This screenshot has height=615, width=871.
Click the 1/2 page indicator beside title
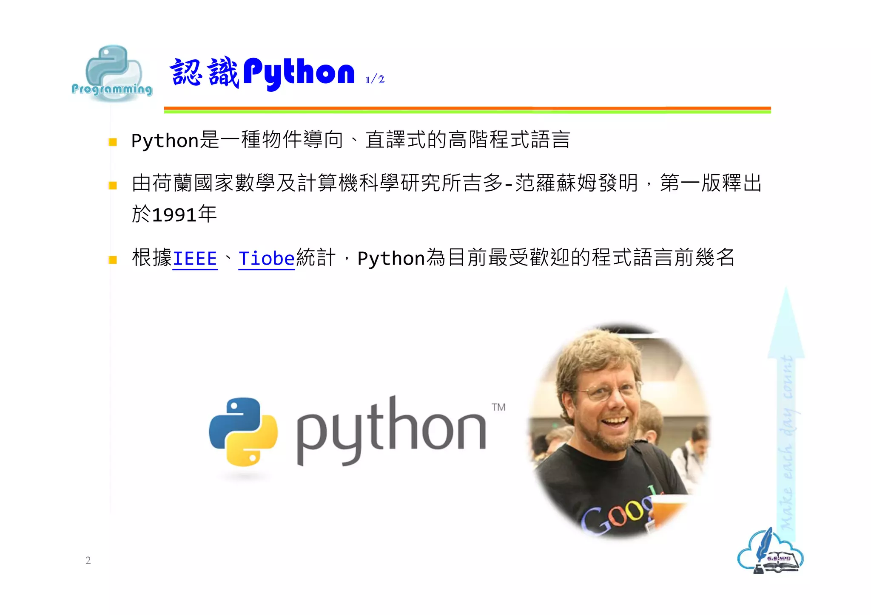375,79
